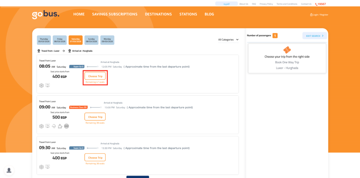360x178 pixels.
Task: Choose Trip for the 09:00 Business Class bus
Action: pyautogui.click(x=95, y=117)
